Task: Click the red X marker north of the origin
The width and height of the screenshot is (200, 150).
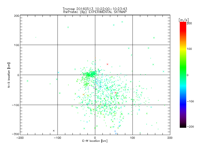Action: click(x=107, y=64)
